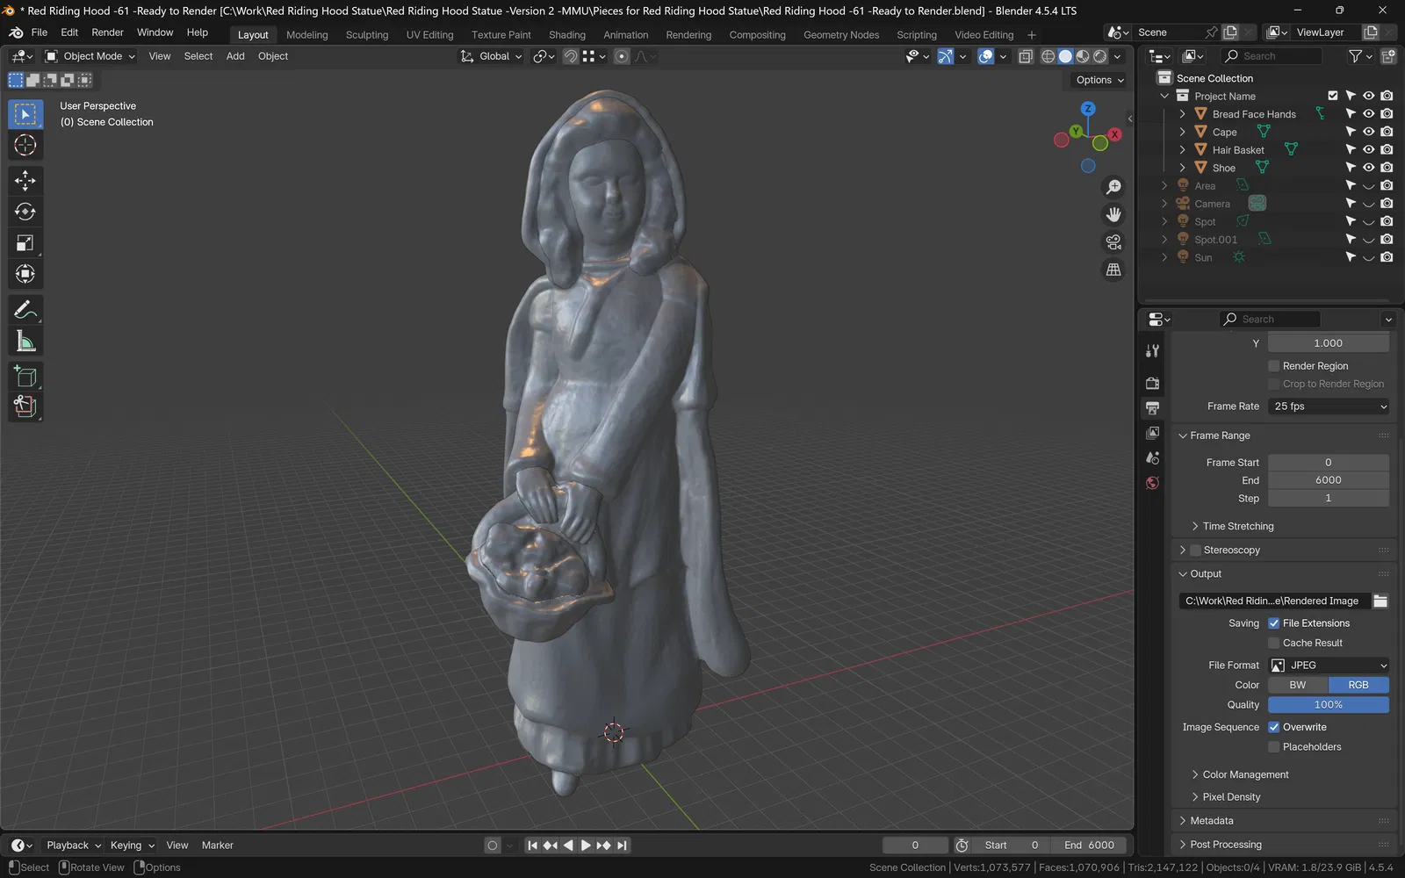The width and height of the screenshot is (1405, 878).
Task: Click the 3D Cursor tool
Action: click(x=25, y=146)
